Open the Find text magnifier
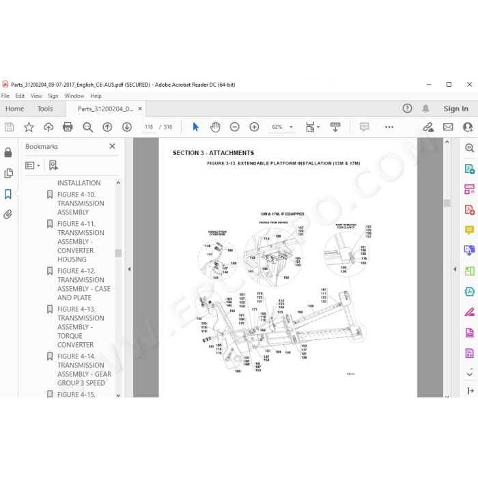The image size is (478, 478). pos(88,127)
